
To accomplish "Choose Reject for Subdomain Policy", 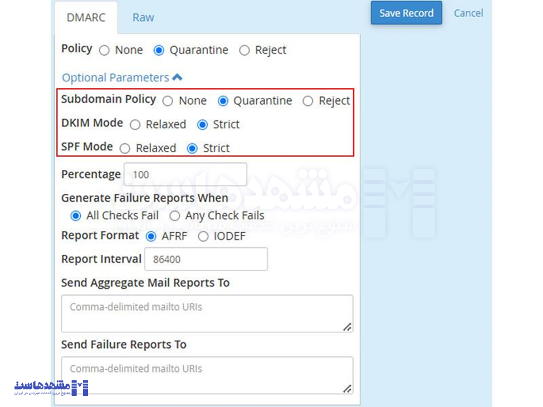I will (308, 101).
